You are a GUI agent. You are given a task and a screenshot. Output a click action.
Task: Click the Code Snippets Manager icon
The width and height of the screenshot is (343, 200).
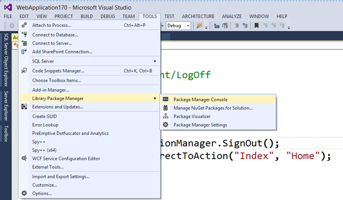[24, 71]
